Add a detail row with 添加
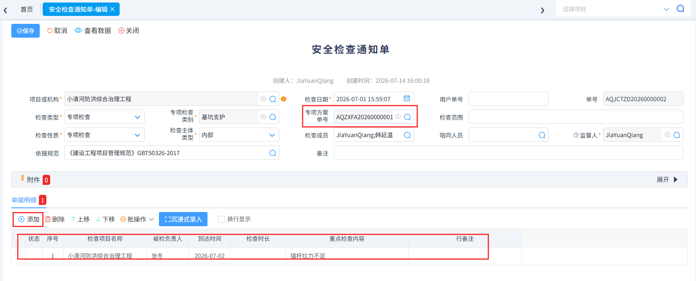 click(29, 219)
